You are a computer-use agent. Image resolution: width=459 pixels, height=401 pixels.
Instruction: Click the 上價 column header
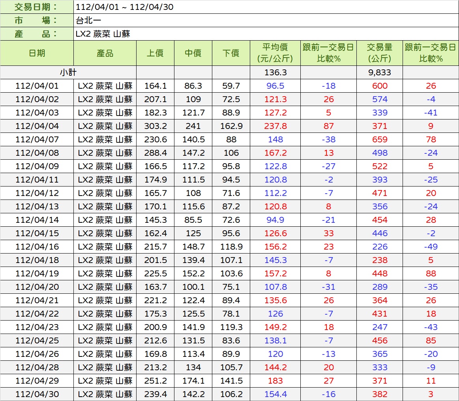click(155, 53)
